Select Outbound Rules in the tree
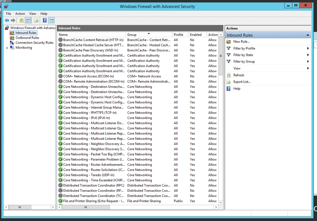This screenshot has height=221, width=317. click(x=27, y=38)
